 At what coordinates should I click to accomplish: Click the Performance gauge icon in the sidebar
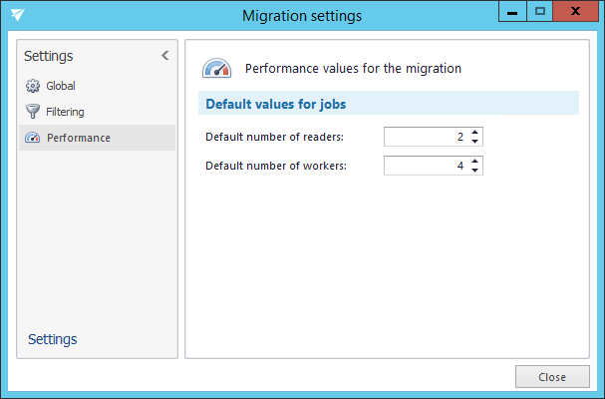point(32,138)
